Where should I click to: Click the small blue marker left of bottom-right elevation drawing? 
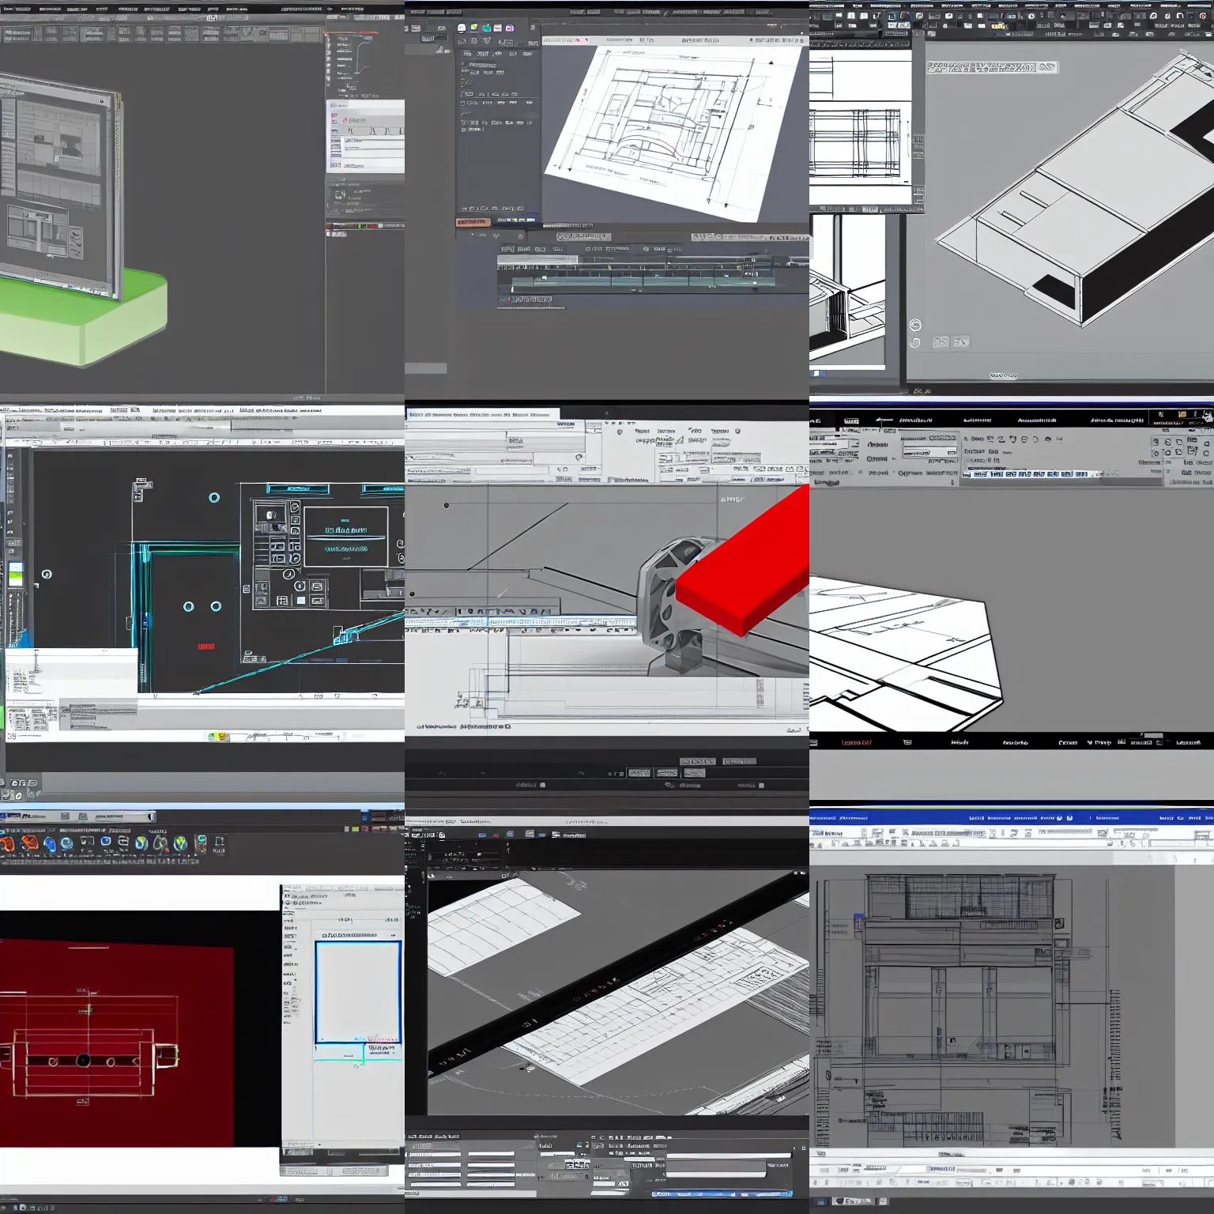858,919
